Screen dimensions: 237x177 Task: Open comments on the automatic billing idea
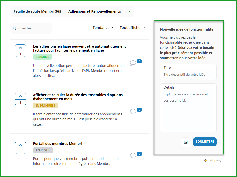pyautogui.click(x=133, y=63)
